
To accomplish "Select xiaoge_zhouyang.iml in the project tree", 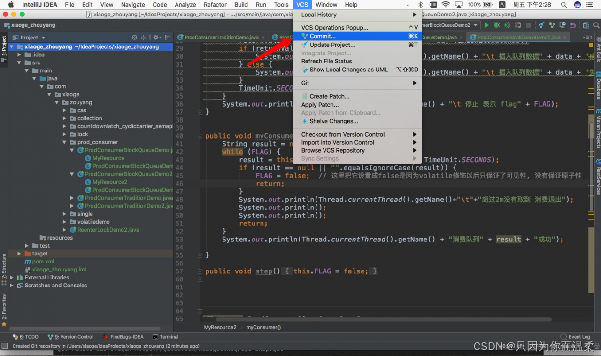I will pos(59,270).
